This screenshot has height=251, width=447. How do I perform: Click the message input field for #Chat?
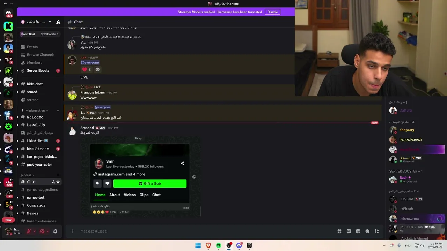click(x=206, y=231)
